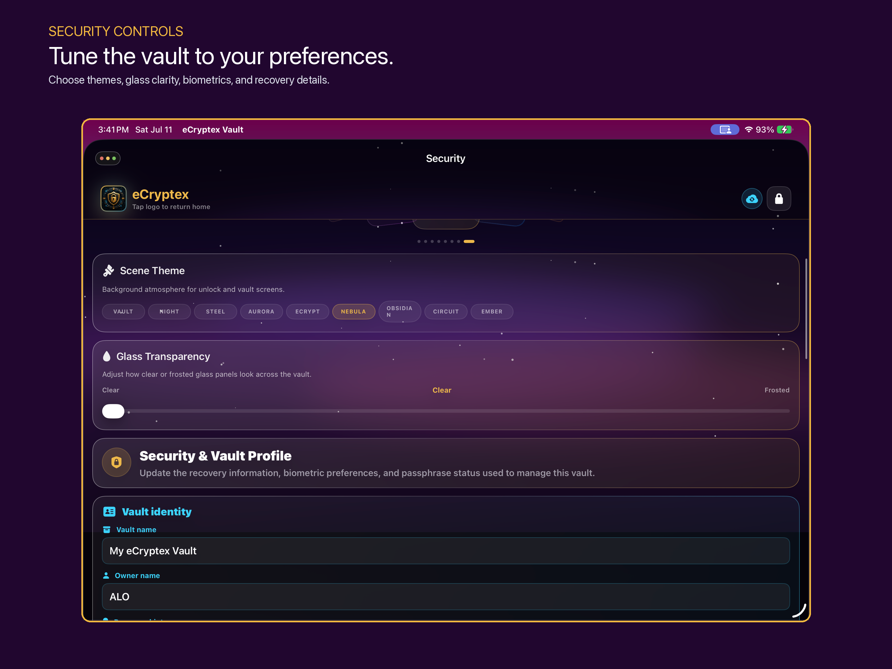Click the orange Clear slider value
This screenshot has width=892, height=669.
click(x=442, y=390)
